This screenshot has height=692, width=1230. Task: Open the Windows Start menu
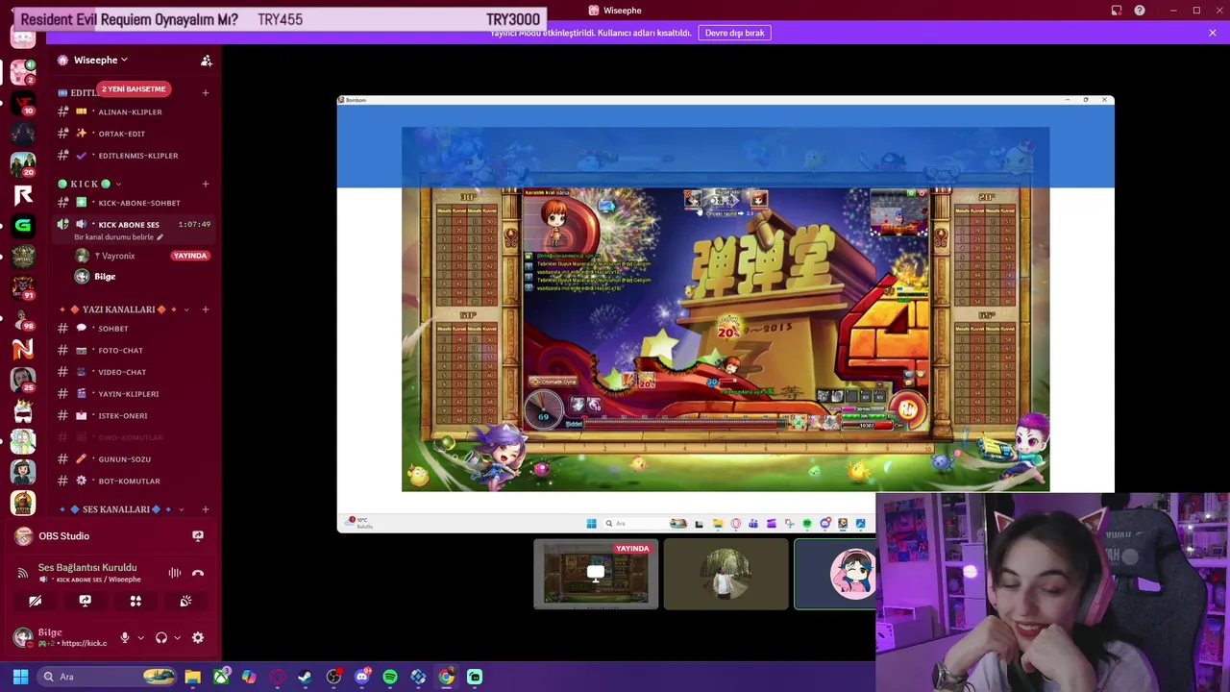tap(20, 677)
